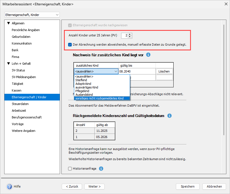Click the gültig bis field showing 08.2040
Viewport: 230px width, 194px height.
137,71
